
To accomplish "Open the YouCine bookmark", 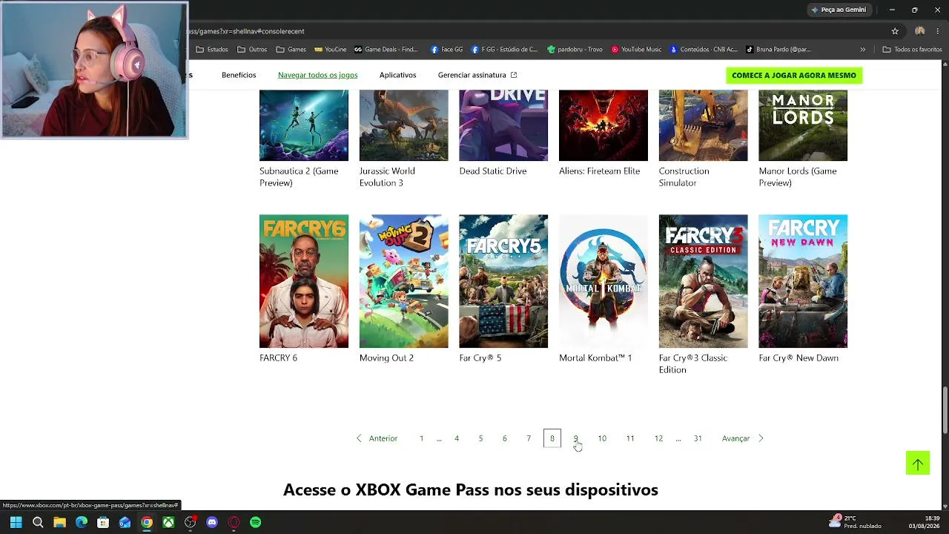I will (330, 50).
